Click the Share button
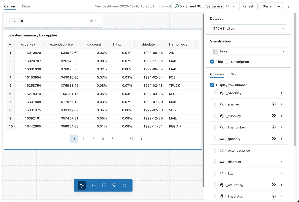 (267, 6)
